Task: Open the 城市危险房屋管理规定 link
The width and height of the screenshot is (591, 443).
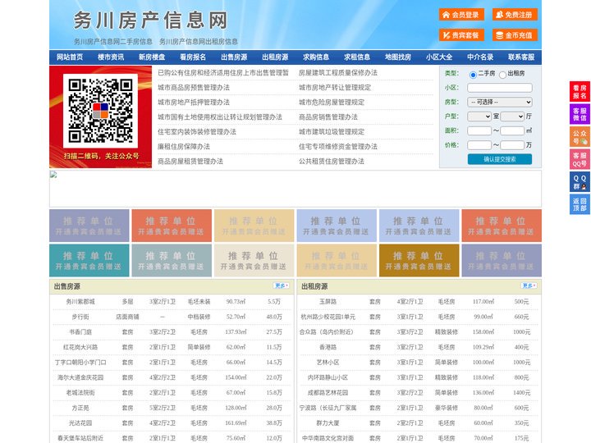Action: pyautogui.click(x=332, y=102)
